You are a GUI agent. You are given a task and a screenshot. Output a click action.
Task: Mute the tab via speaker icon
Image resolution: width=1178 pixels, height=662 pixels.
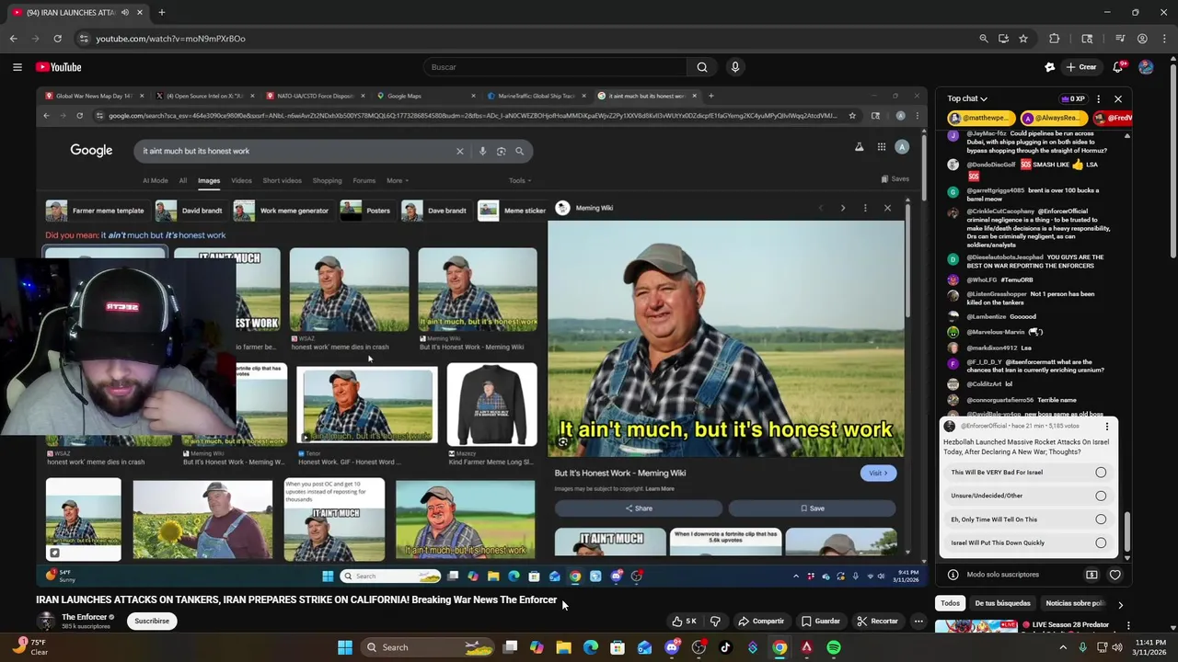click(124, 12)
